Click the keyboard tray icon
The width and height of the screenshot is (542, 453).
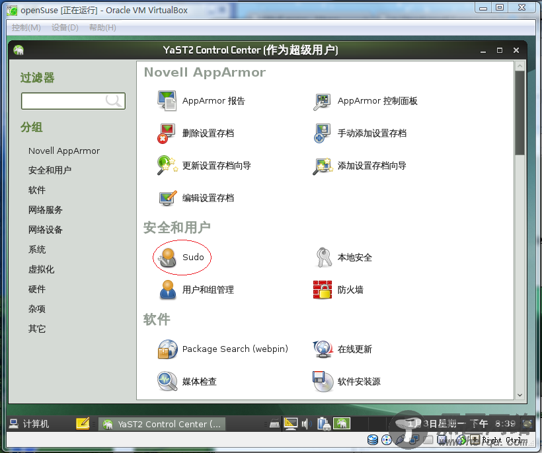coord(274,424)
